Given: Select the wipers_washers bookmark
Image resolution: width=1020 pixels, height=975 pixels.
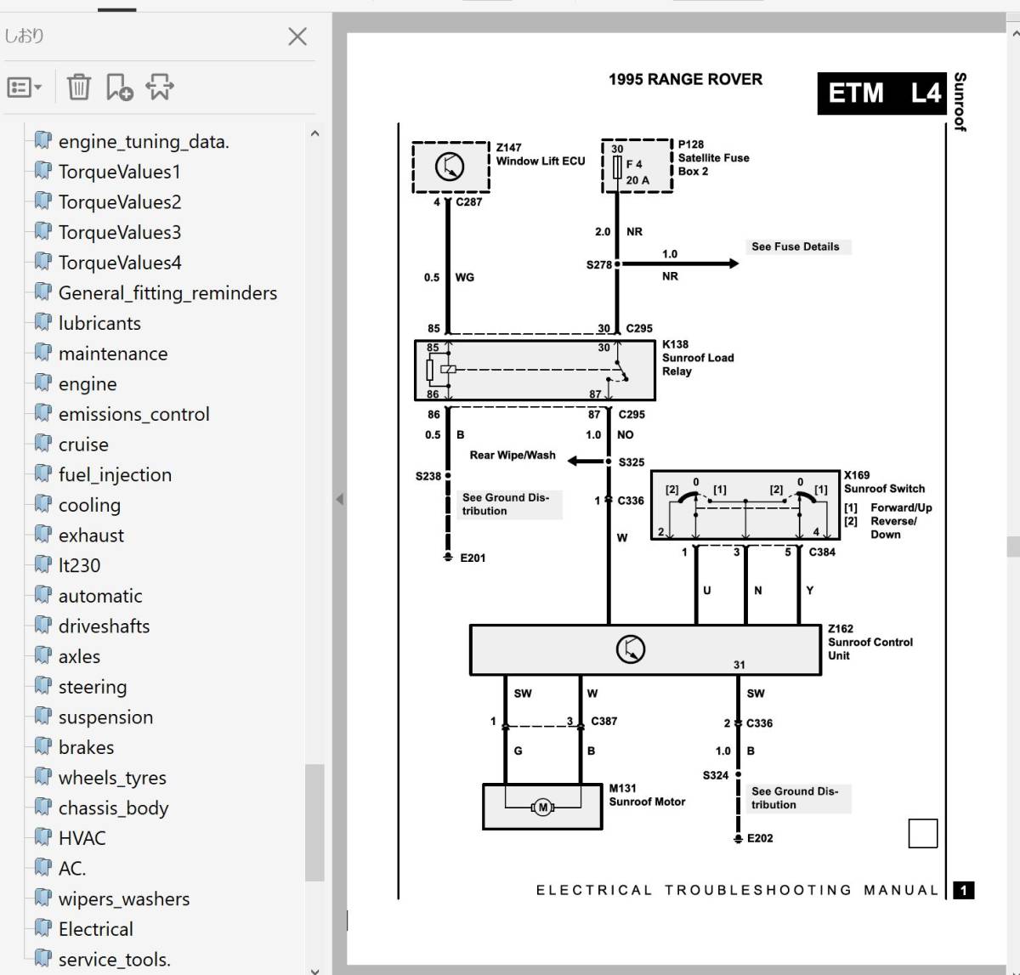Looking at the screenshot, I should pyautogui.click(x=124, y=899).
